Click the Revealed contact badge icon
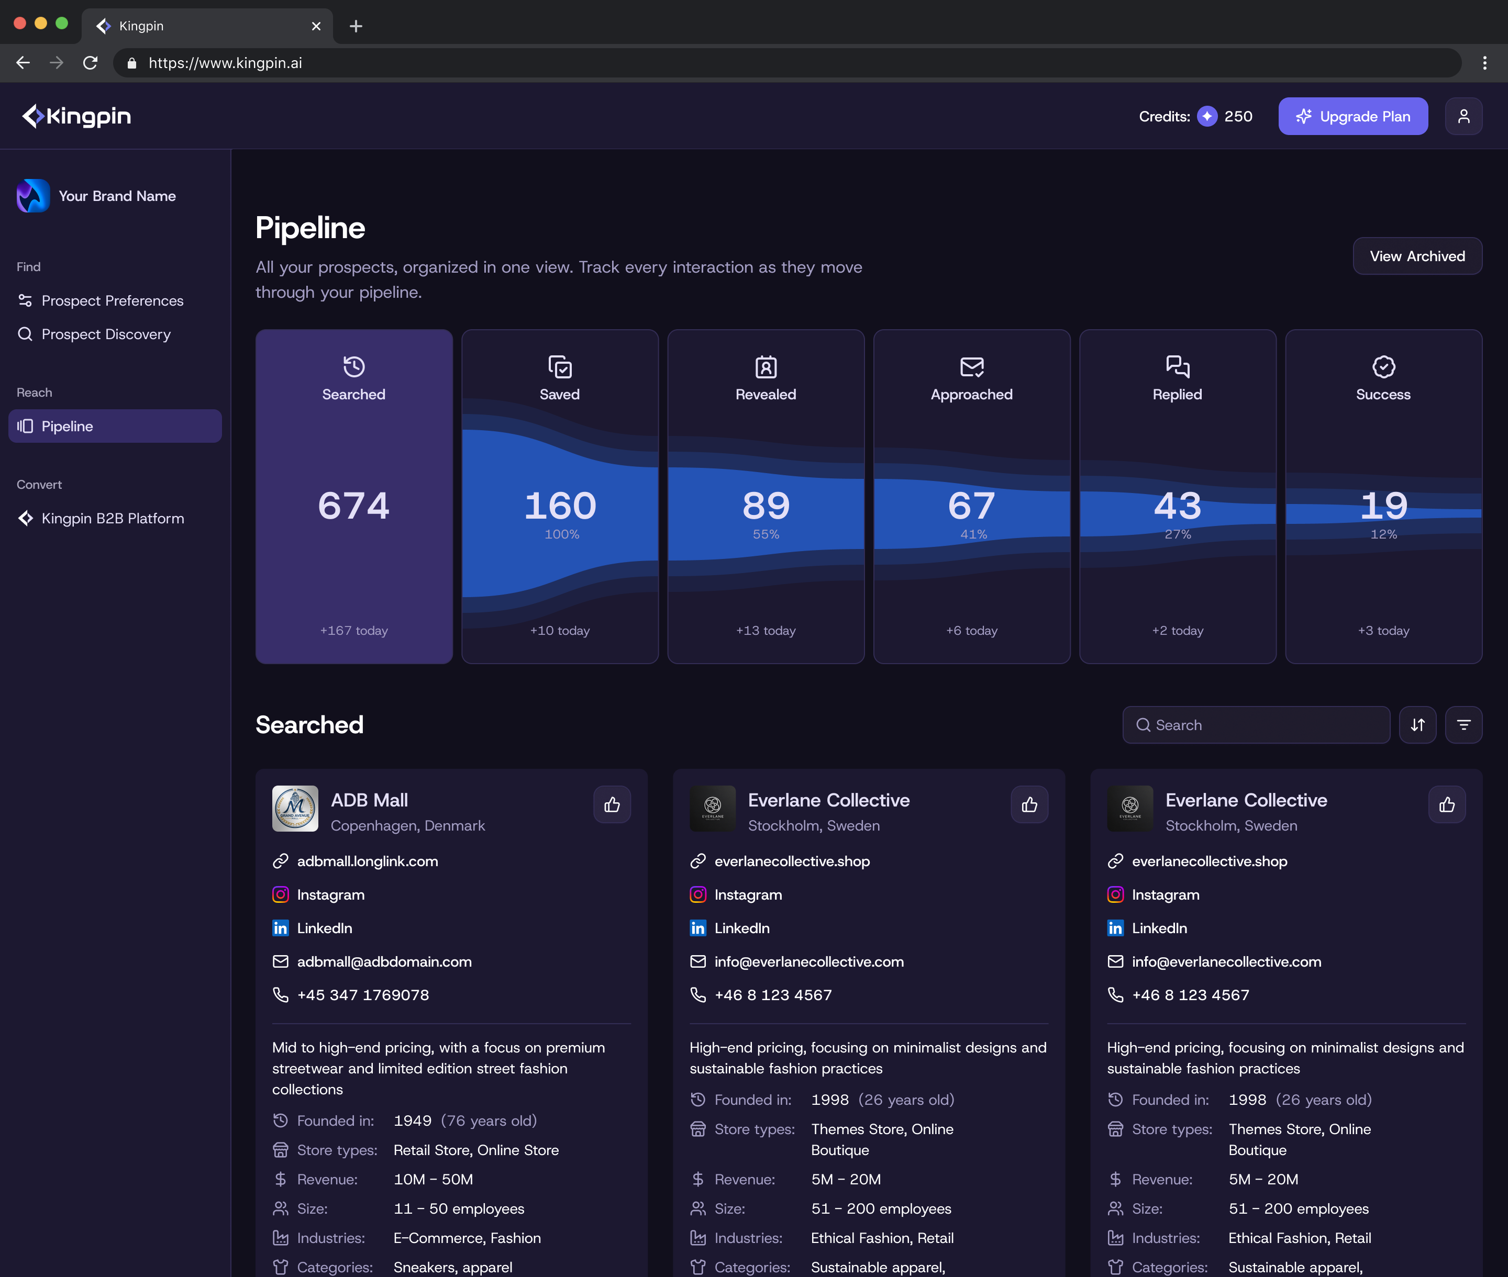The width and height of the screenshot is (1508, 1277). 766,366
